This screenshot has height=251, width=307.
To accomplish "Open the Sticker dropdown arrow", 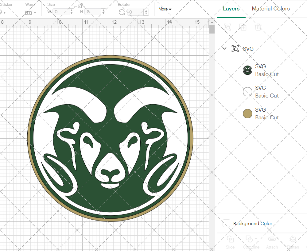I will 4,13.
